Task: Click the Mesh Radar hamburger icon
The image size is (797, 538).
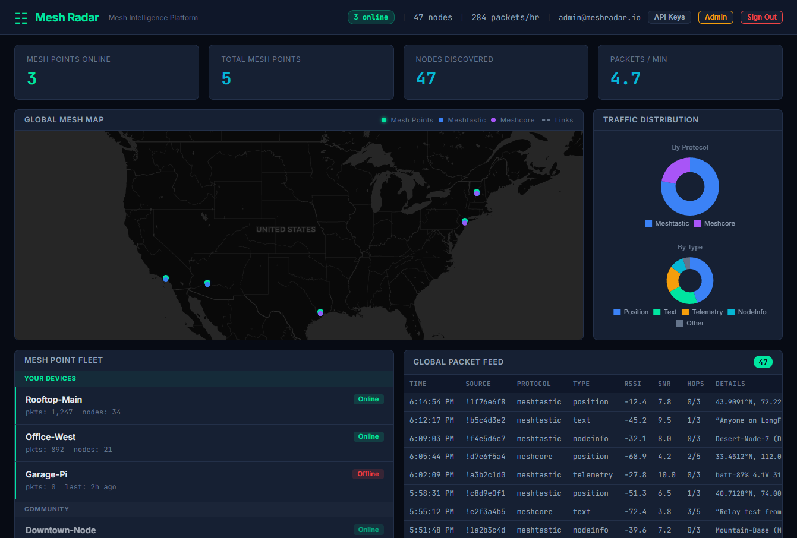Action: (21, 17)
